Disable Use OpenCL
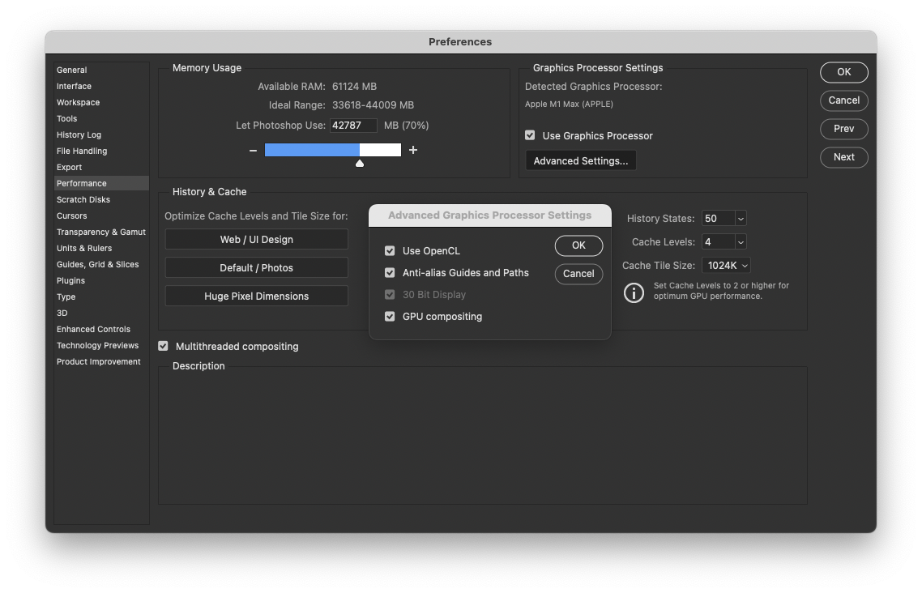This screenshot has height=593, width=922. 390,250
